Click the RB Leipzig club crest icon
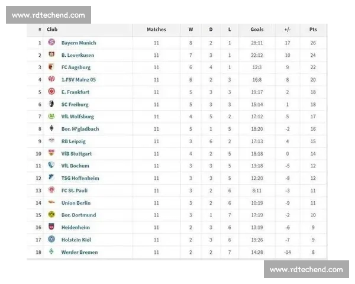Viewport: 355px width, 284px height. coord(51,141)
